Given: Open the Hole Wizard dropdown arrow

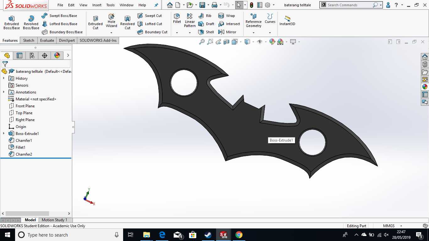Looking at the screenshot, I should pos(111,33).
